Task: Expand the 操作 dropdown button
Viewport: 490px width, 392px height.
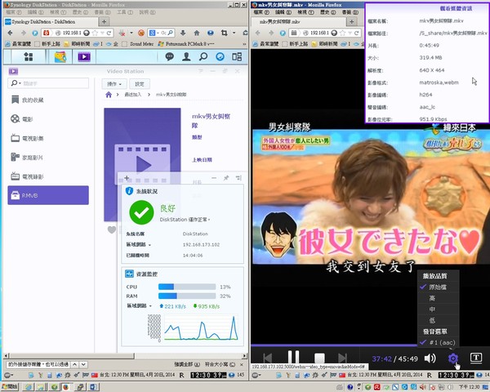Action: point(114,84)
